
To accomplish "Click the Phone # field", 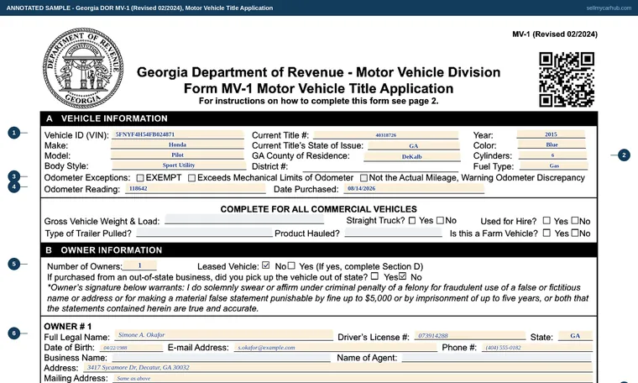I will (537, 348).
